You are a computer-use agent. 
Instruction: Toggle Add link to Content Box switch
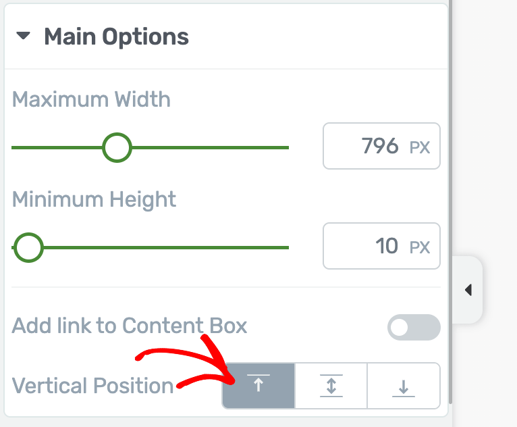[414, 328]
